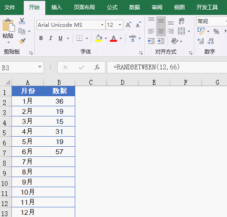Click the fx insert function icon
Viewport: 227px width, 217px height.
click(97, 67)
